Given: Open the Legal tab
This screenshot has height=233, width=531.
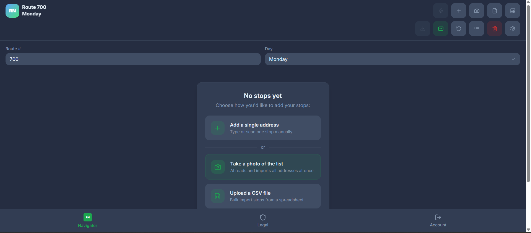Looking at the screenshot, I should point(263,221).
